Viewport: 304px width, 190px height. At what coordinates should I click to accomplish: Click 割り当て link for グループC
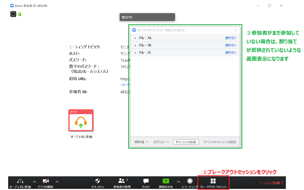click(231, 53)
